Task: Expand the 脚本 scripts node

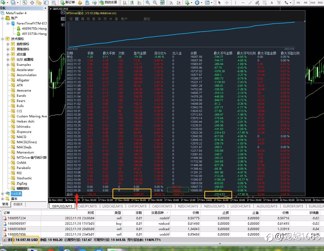Action: [3, 199]
